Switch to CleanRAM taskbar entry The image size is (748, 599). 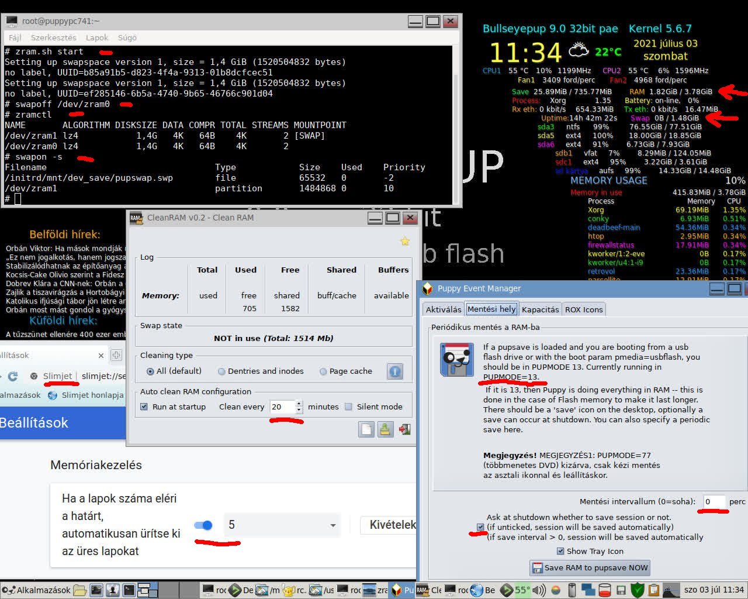pos(428,590)
